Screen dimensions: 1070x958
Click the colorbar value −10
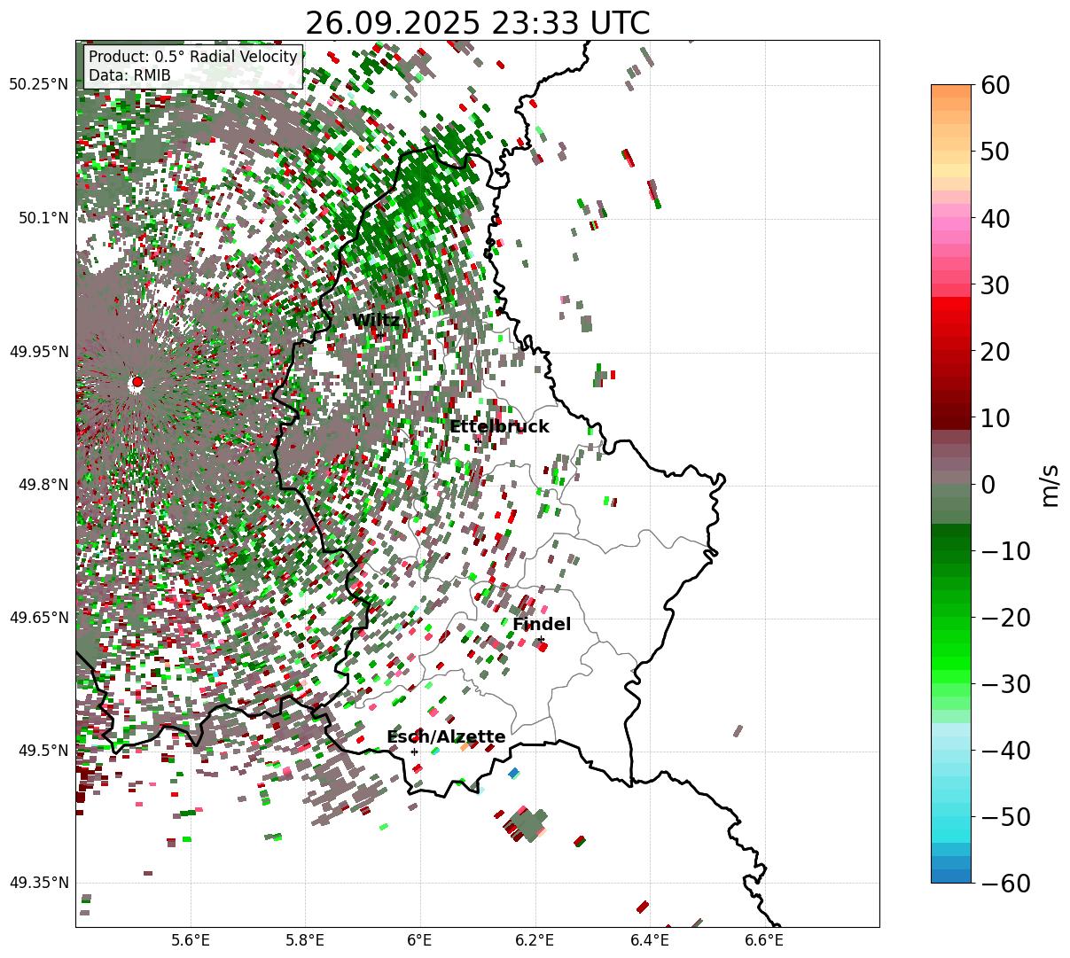[1005, 551]
